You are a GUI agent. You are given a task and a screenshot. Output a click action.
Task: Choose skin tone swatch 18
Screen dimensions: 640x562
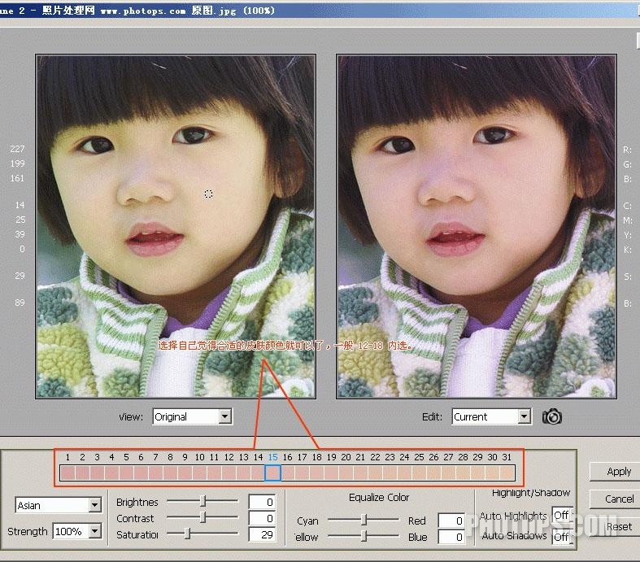(317, 473)
